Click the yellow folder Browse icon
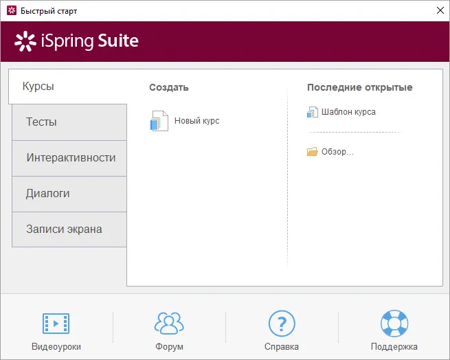This screenshot has height=360, width=450. point(313,152)
